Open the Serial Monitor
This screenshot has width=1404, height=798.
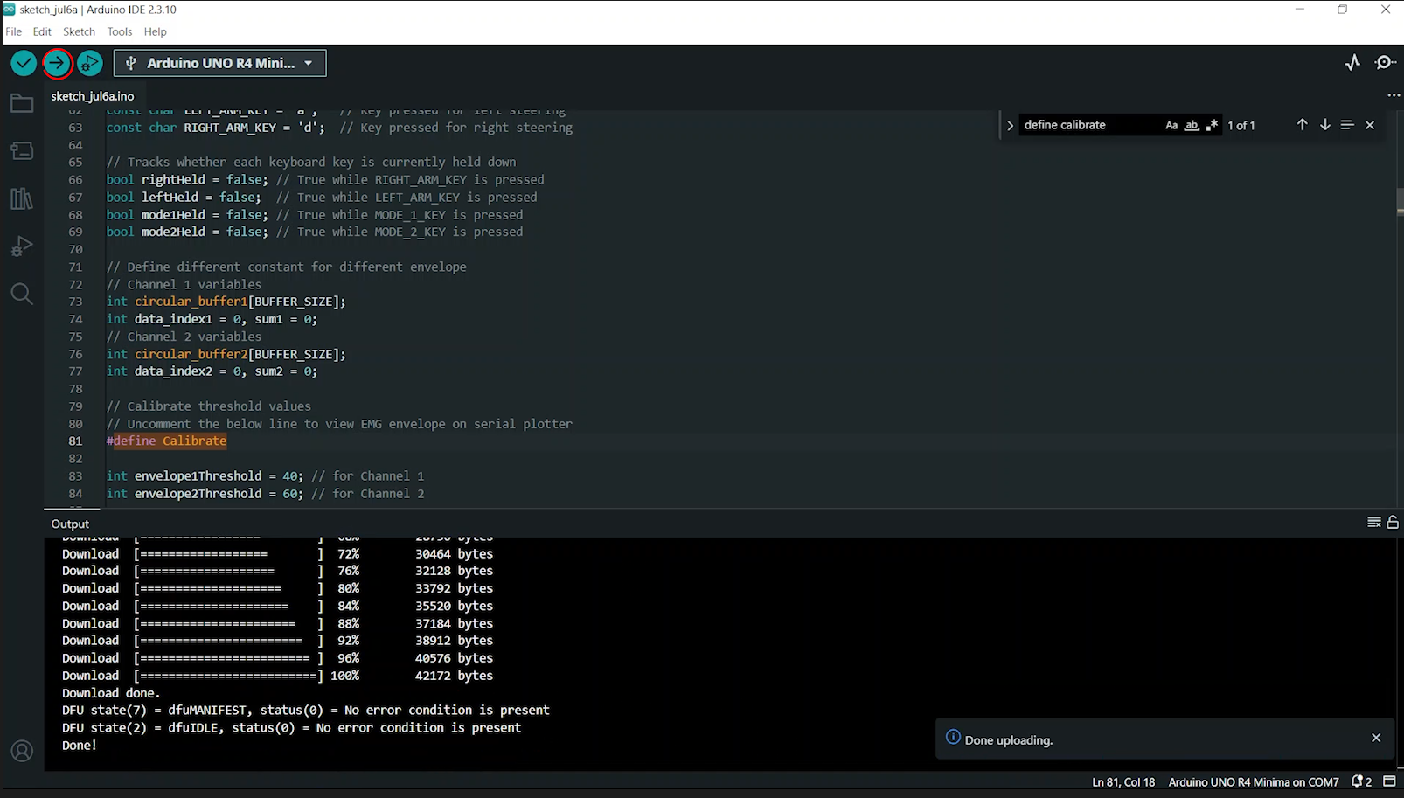(1385, 63)
